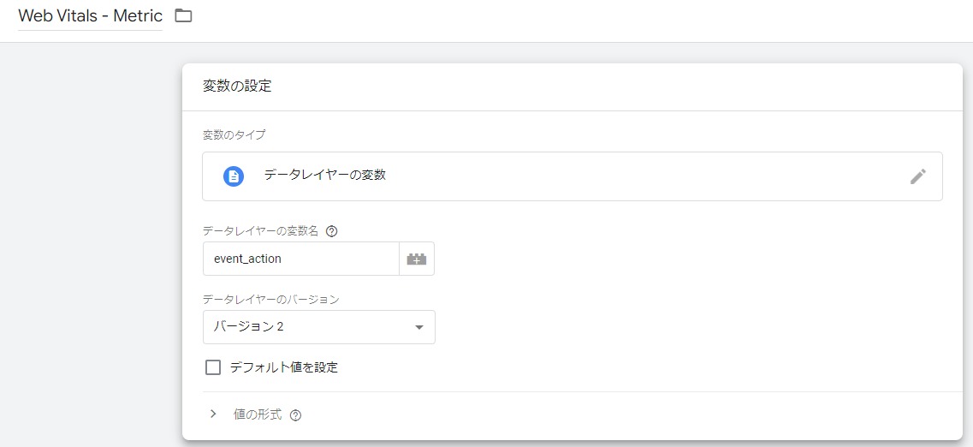The image size is (973, 447).
Task: Click the help icon next to 値の形式
Action: (295, 415)
